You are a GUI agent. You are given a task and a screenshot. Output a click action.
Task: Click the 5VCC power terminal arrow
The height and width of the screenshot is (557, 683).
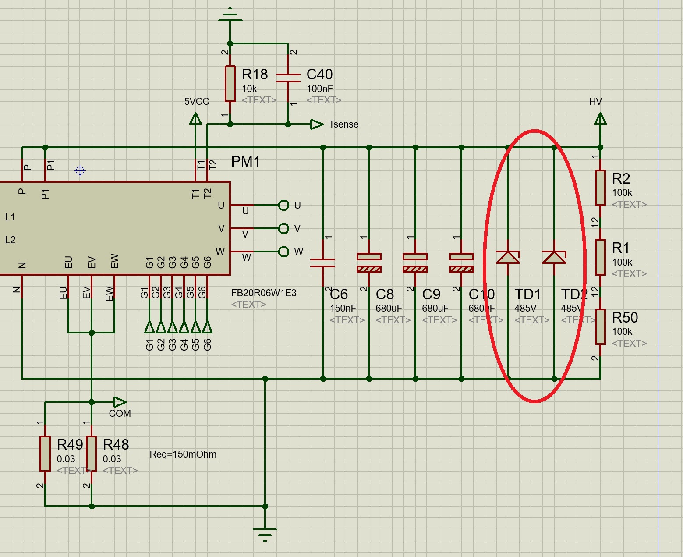click(195, 118)
